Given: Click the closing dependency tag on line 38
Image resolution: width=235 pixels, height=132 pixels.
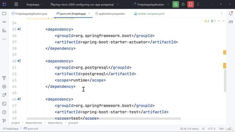Looking at the screenshot, I should click(x=61, y=48).
